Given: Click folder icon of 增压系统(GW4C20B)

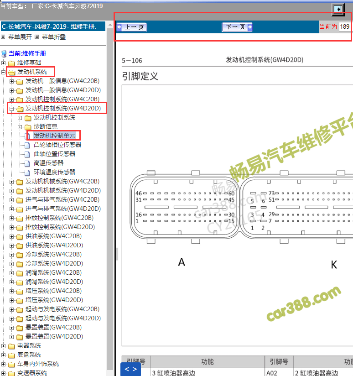Looking at the screenshot, I should (x=20, y=291).
